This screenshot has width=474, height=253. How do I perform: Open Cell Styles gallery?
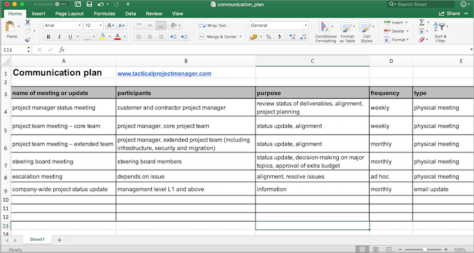(x=366, y=32)
